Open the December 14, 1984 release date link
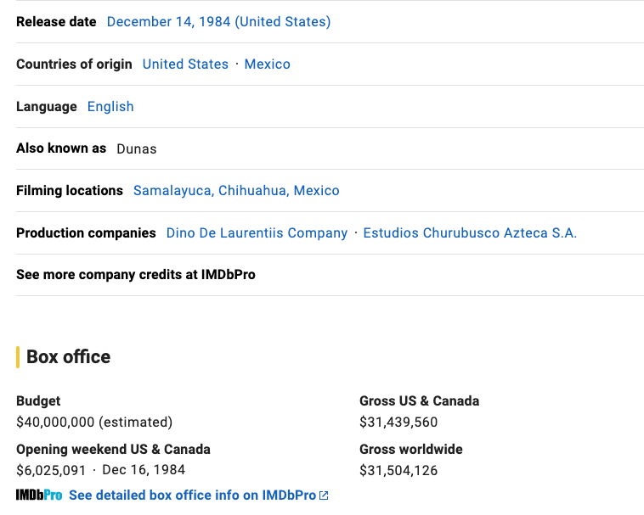644x515 pixels. click(x=218, y=22)
